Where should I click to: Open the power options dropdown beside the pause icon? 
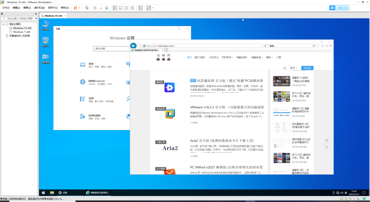pyautogui.click(x=79, y=8)
